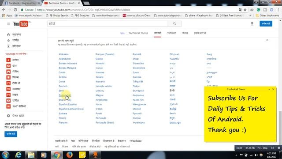Click the green Grammarly extension icon
The width and height of the screenshot is (282, 159).
click(259, 10)
